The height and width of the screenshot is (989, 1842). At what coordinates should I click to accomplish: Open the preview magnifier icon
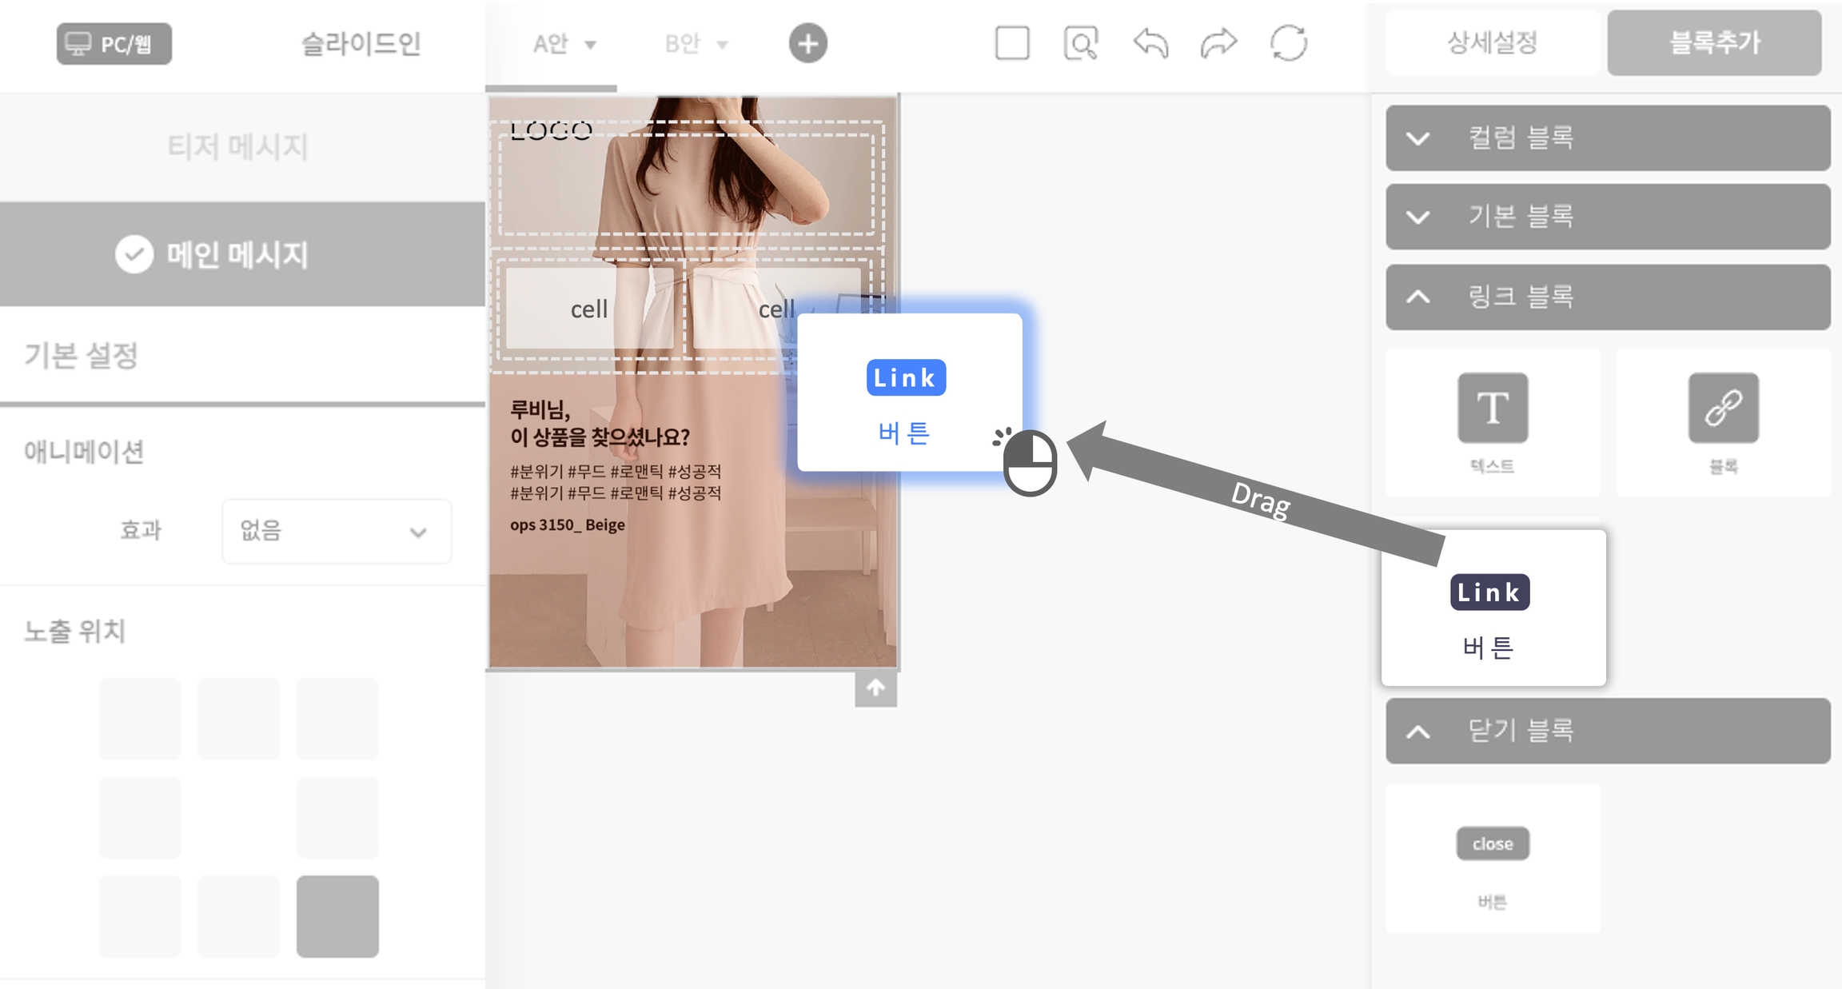[1080, 43]
